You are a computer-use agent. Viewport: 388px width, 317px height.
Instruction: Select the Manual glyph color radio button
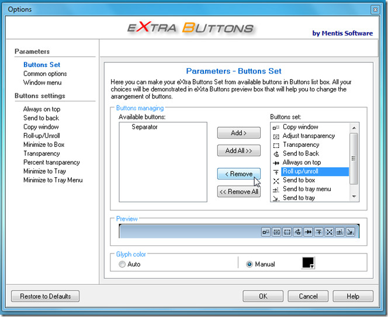point(250,265)
